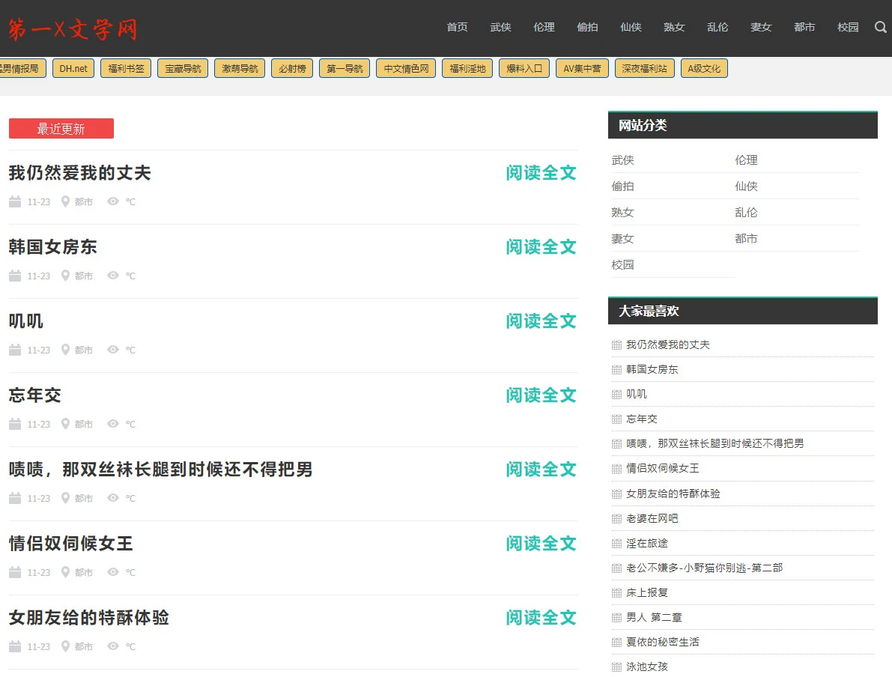
Task: Open 首页 in the top navigation
Action: pos(457,27)
